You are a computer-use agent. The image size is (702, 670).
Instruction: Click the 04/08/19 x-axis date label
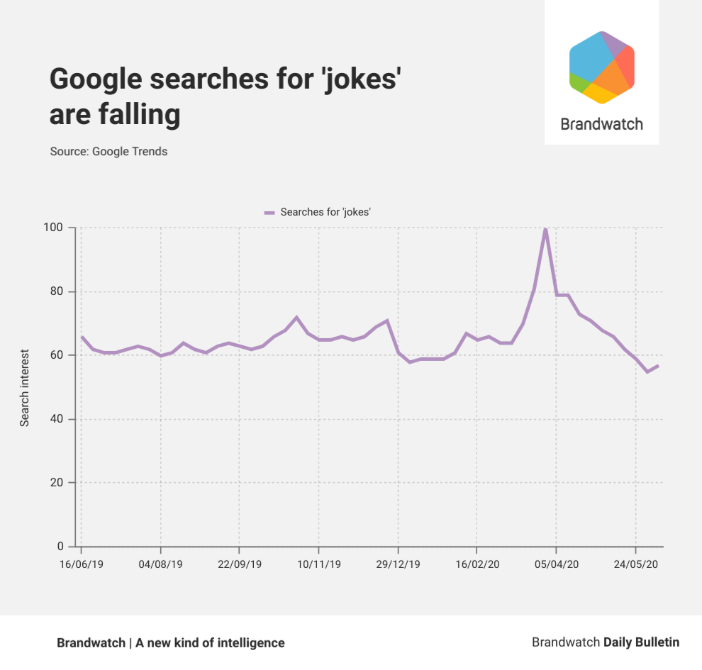pos(160,564)
